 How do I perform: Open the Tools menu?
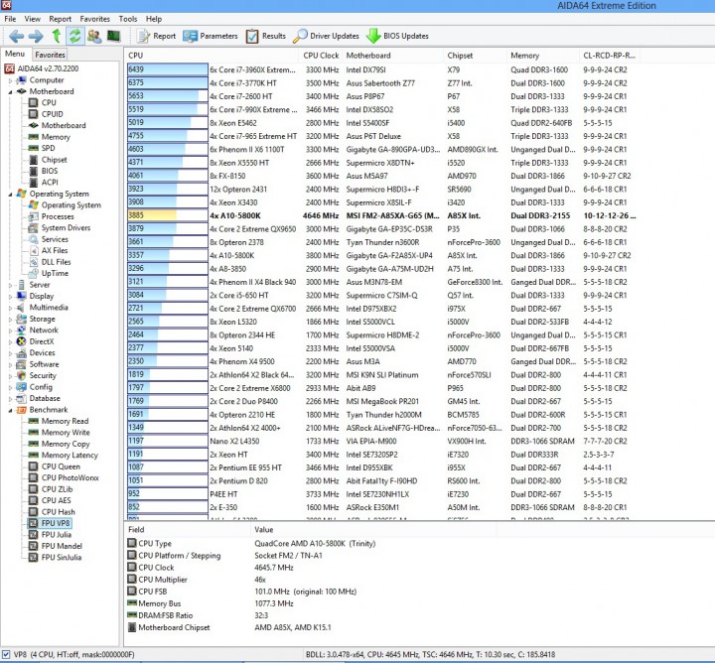coord(128,19)
